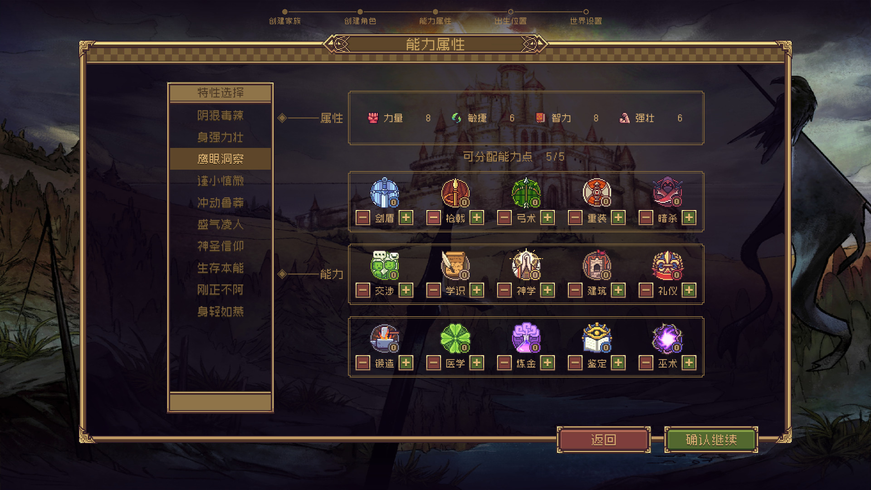Click the 确认继续 confirm button
Screen dimensions: 871x490
coord(711,440)
